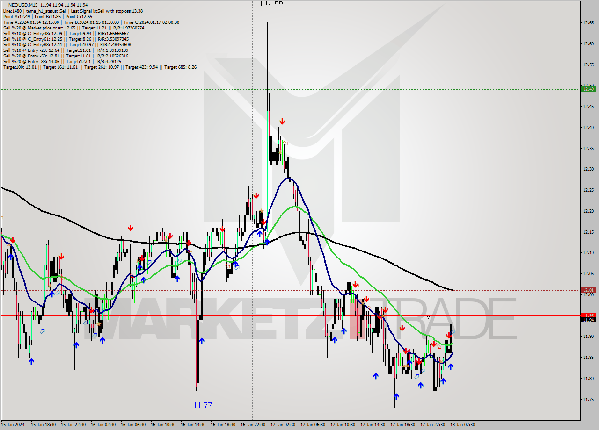This screenshot has width=599, height=430.
Task: Click the 12.45 price axis label
Action: (588, 106)
